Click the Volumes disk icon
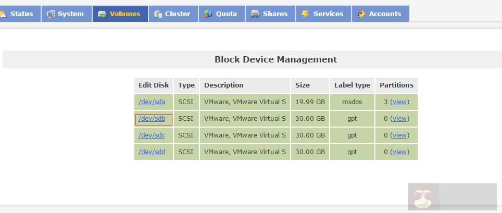 coord(102,14)
